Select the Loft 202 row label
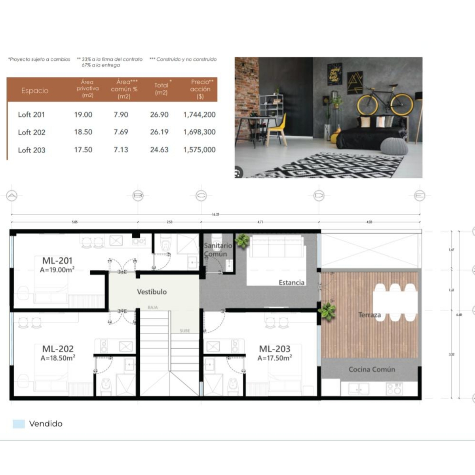The width and height of the screenshot is (475, 475). click(32, 132)
